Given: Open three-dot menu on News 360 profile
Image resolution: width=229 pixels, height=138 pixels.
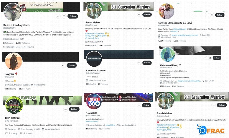Looking at the screenshot, I should [139, 105].
